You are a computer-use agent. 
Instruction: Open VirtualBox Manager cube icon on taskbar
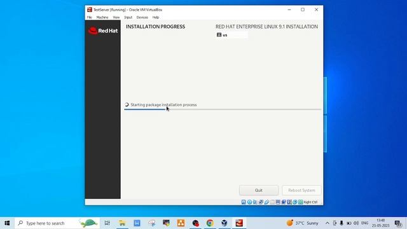(x=224, y=223)
